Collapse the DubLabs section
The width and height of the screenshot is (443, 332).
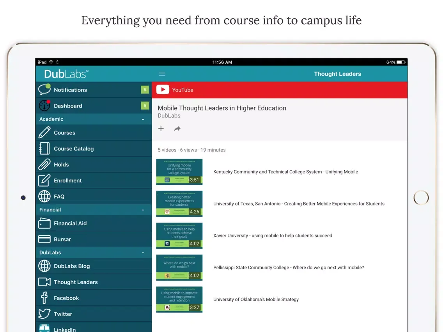143,253
